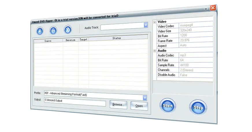This screenshot has height=132, width=252.
Task: Select the Target column header
Action: (84, 39)
